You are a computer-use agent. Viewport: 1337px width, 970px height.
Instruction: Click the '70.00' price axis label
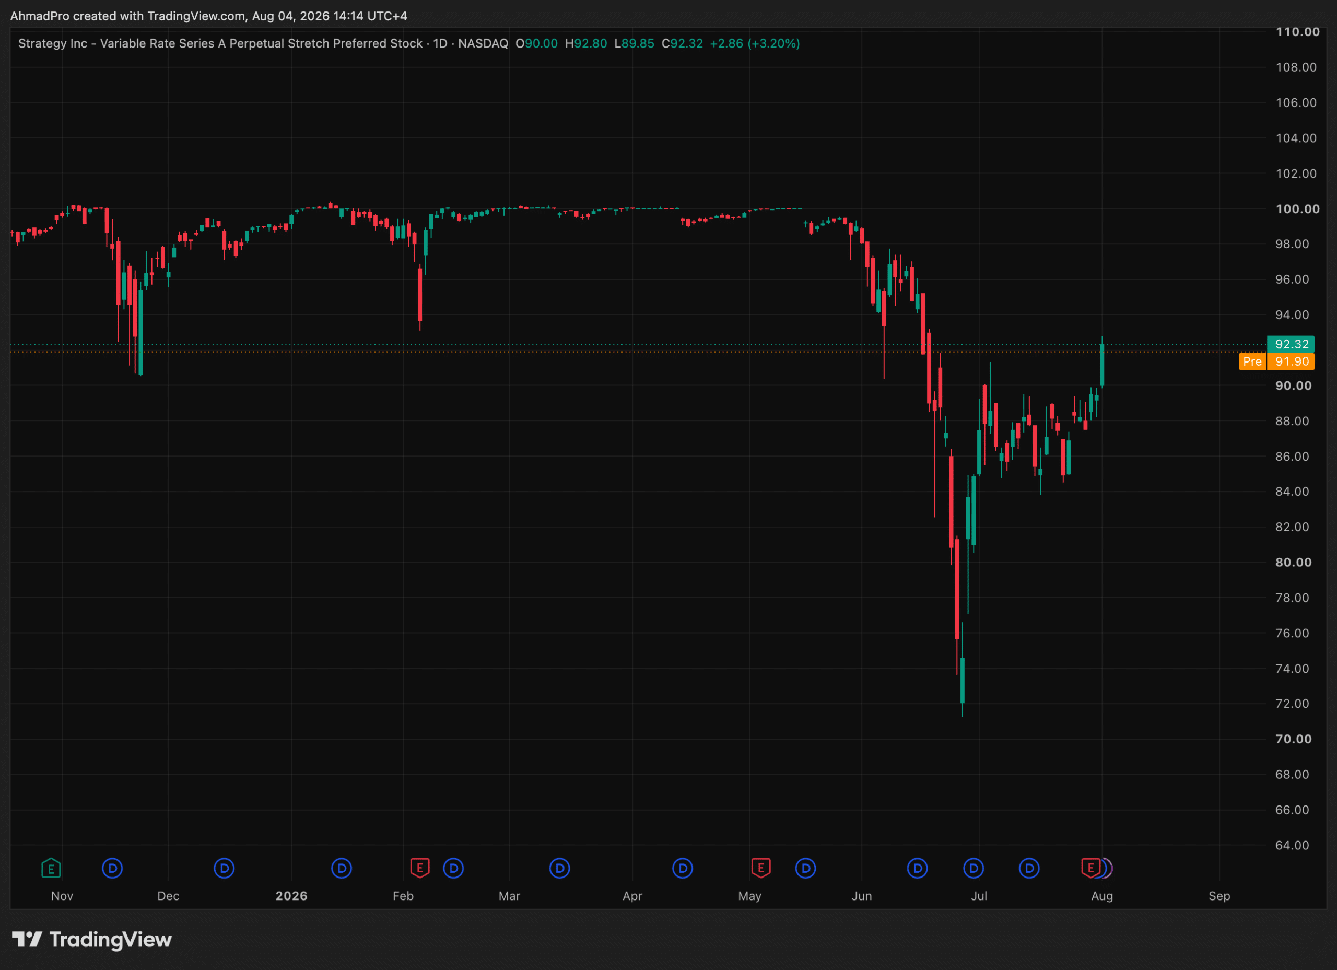click(x=1293, y=740)
